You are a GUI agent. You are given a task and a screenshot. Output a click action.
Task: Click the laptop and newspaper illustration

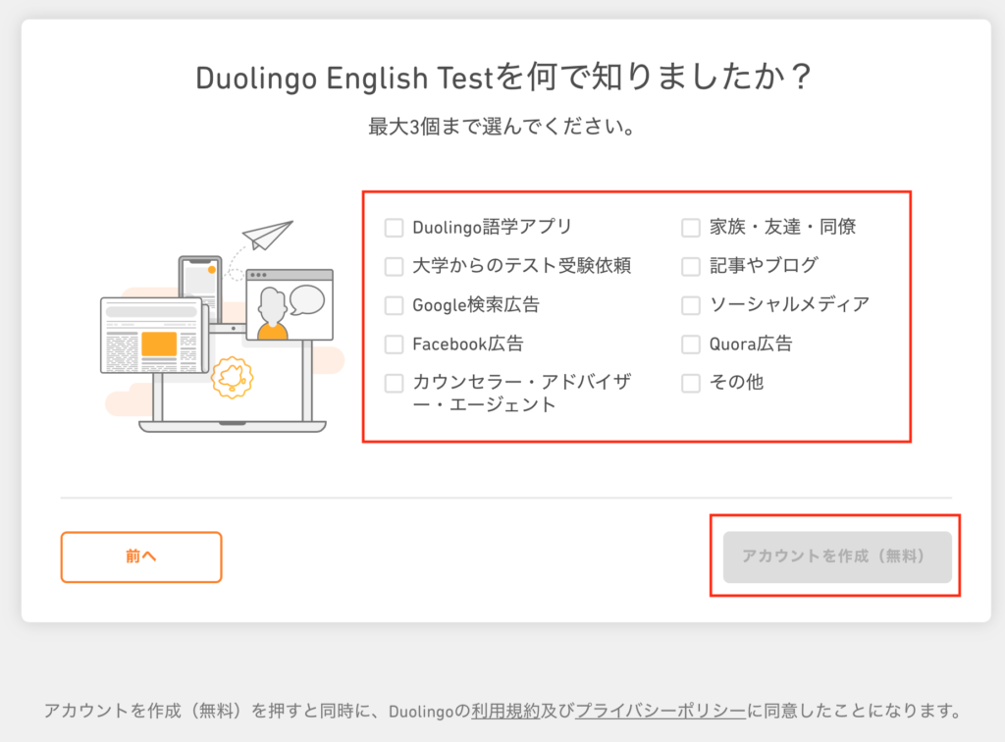coord(223,327)
